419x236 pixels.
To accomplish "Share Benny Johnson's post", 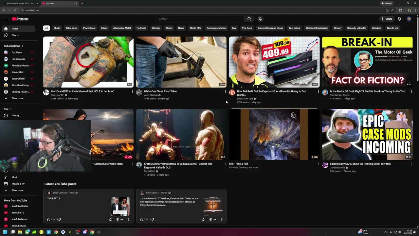I will (110, 219).
